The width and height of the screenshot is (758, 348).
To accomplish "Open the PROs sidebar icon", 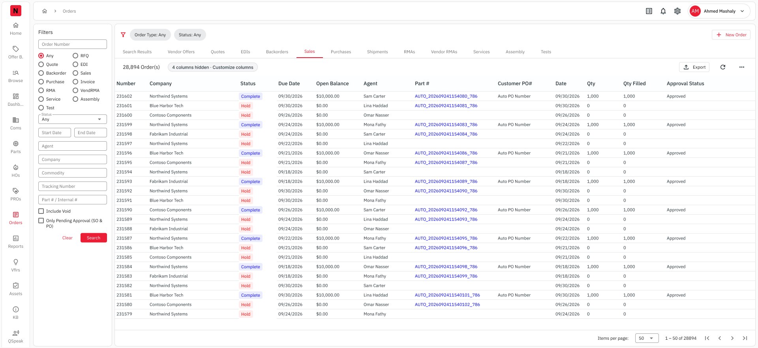I will point(16,191).
